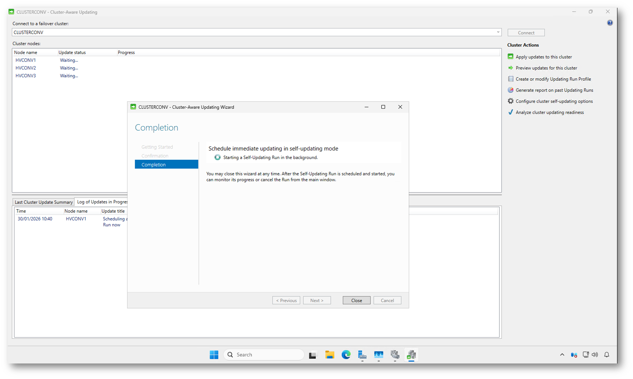Select the Completion step in wizard sidebar
This screenshot has width=633, height=379.
166,165
